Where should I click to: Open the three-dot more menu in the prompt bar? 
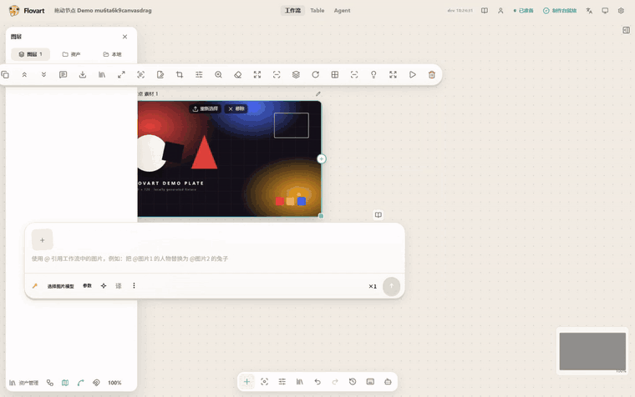(134, 286)
